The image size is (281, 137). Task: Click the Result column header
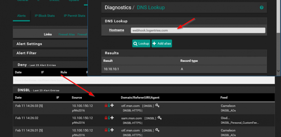(x=108, y=61)
